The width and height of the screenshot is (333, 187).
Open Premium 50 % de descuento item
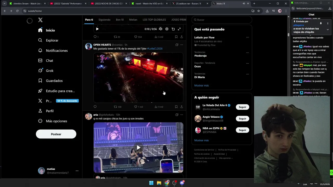point(58,101)
